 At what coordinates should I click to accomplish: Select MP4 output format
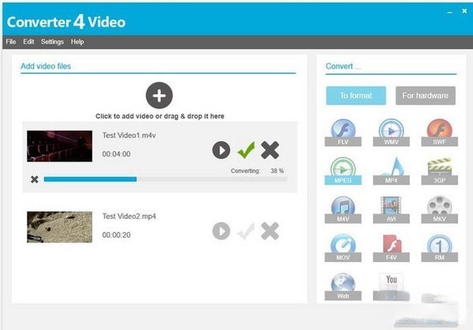391,171
